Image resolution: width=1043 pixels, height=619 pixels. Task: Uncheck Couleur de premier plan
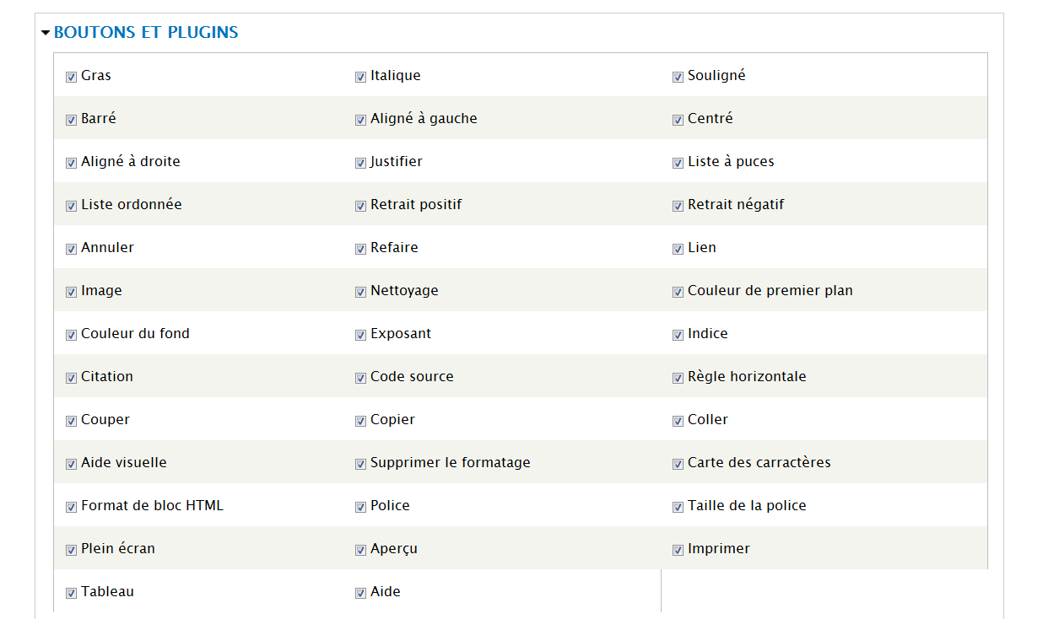[x=678, y=292]
